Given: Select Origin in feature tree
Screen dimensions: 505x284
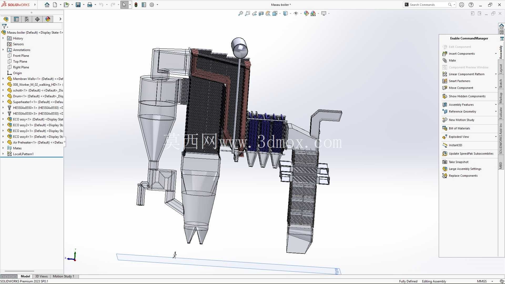Looking at the screenshot, I should 17,73.
